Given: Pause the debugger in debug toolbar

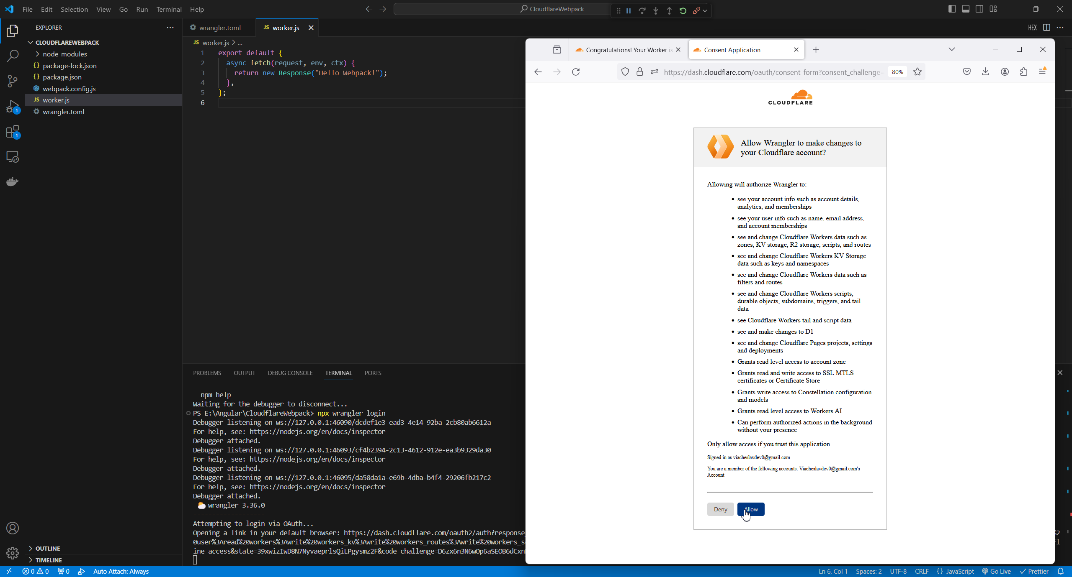Looking at the screenshot, I should (x=629, y=11).
